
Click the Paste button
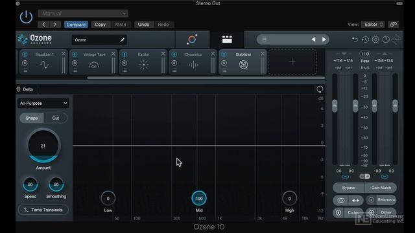tap(120, 25)
